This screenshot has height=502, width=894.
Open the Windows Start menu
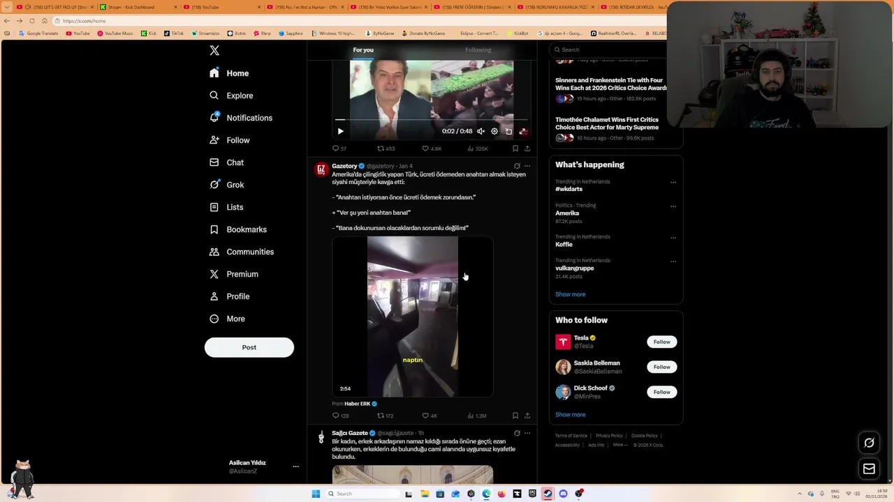[x=316, y=494]
